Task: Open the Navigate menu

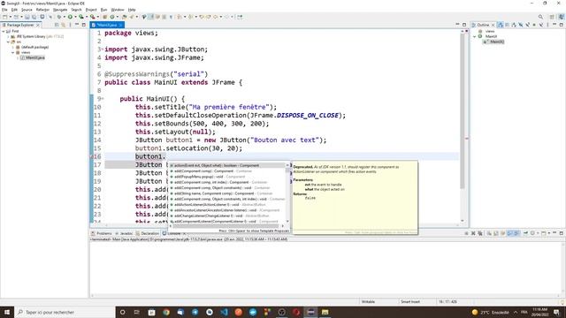Action: [60, 10]
